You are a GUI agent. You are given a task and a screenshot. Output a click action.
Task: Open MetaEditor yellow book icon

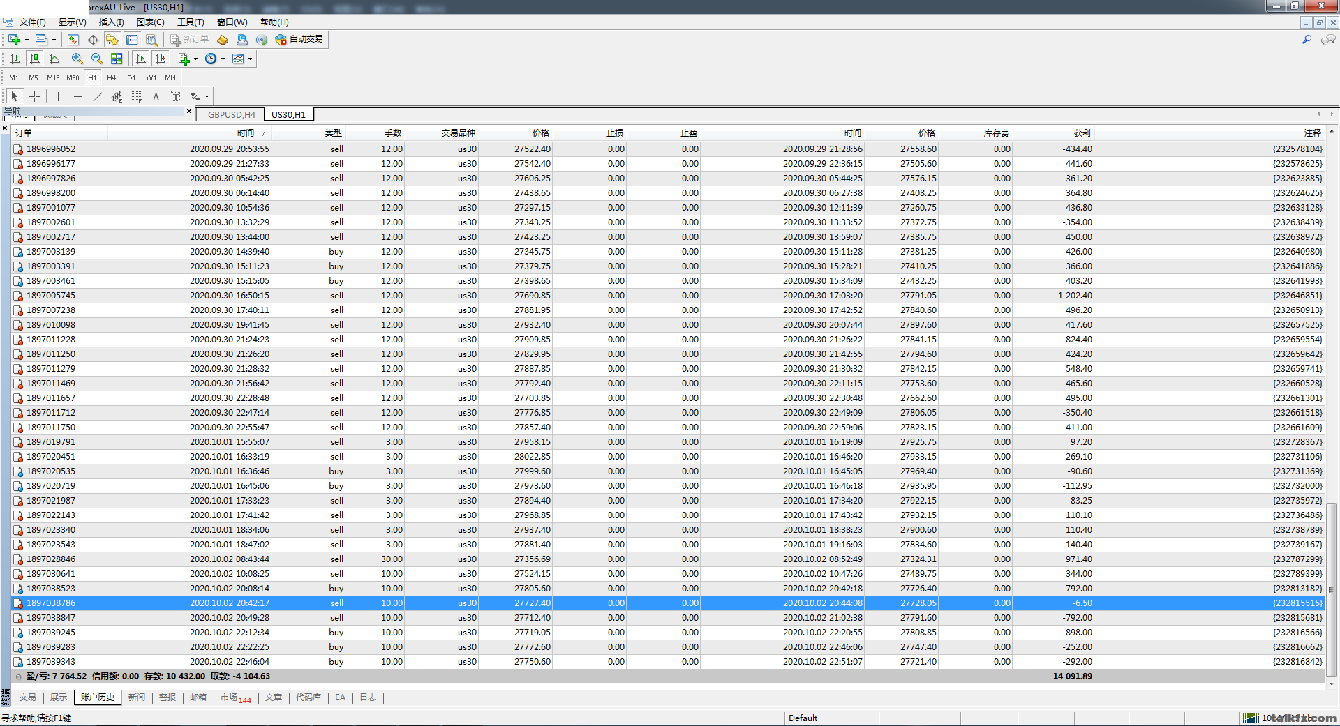223,40
